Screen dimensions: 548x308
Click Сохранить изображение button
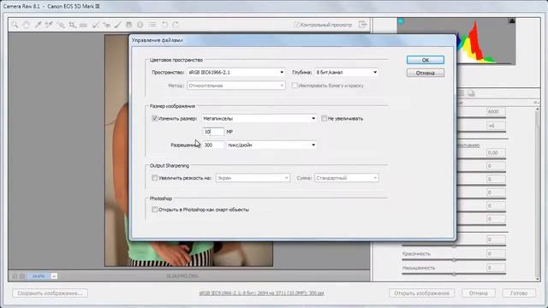(x=50, y=293)
